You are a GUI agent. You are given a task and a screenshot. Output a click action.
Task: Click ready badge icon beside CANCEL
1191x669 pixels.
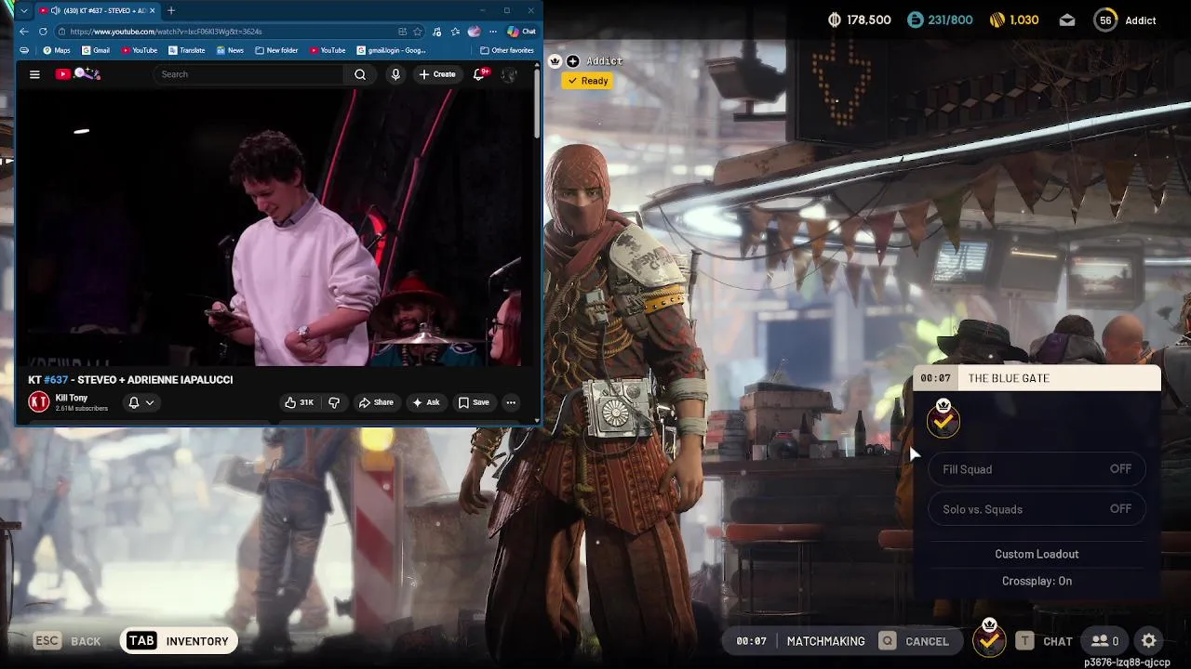coord(989,637)
